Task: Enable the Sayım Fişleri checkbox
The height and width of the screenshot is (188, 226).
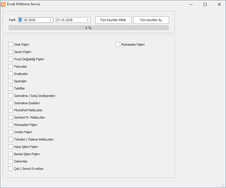Action: 11,52
